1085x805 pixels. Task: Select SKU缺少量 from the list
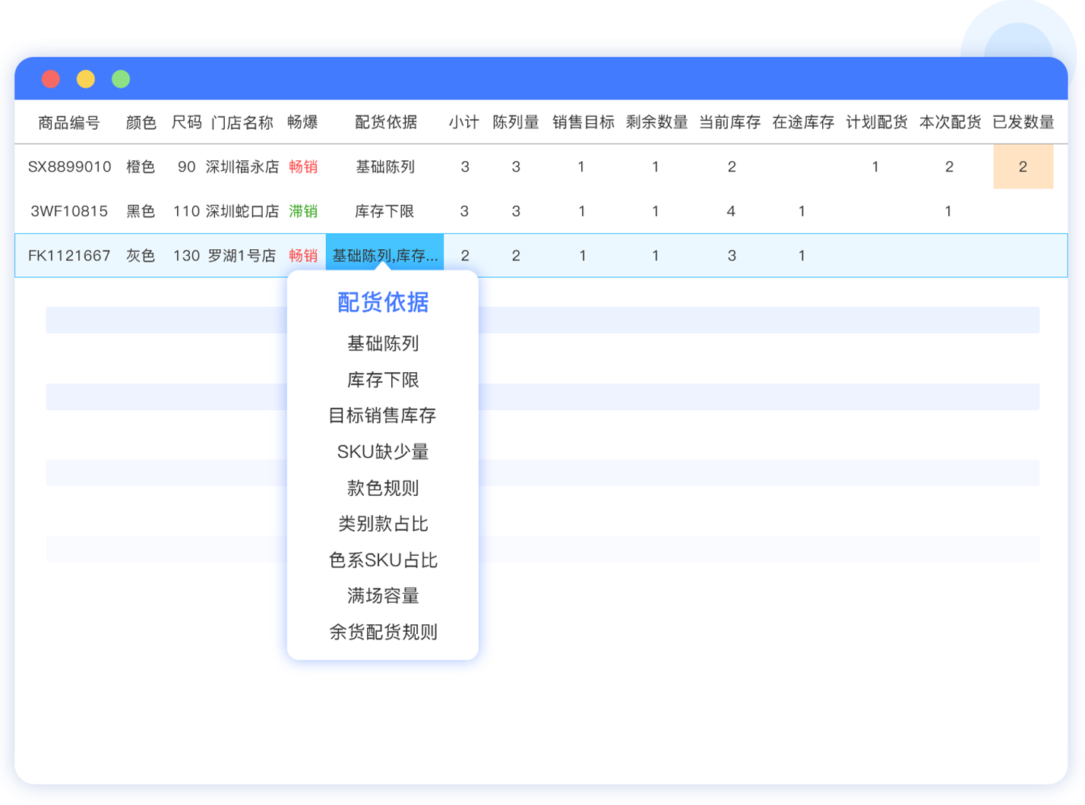(x=383, y=452)
